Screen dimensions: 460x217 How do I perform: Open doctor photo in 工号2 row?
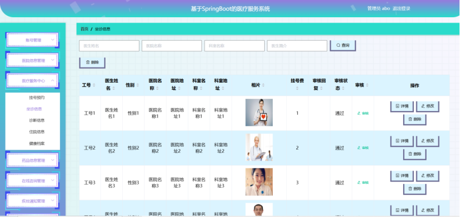(259, 147)
